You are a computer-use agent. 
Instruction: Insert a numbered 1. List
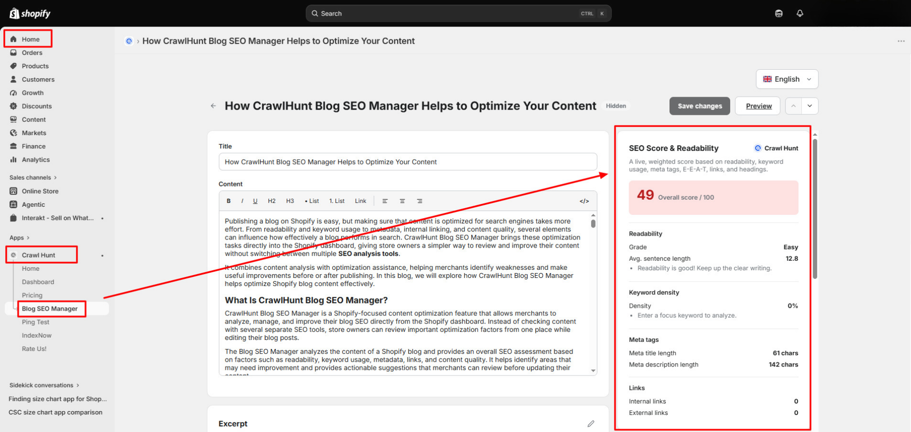point(337,201)
